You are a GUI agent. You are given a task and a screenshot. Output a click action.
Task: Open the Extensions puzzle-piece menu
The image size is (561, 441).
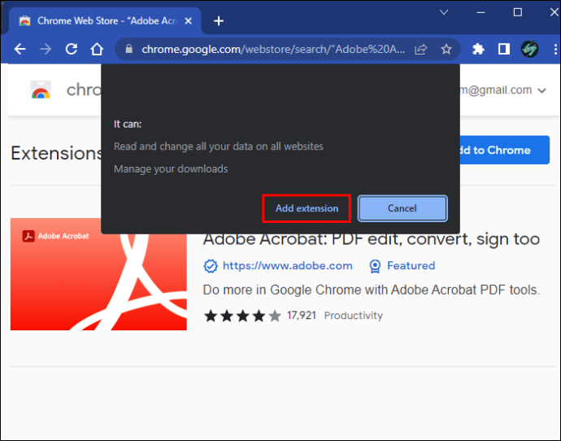(x=478, y=49)
